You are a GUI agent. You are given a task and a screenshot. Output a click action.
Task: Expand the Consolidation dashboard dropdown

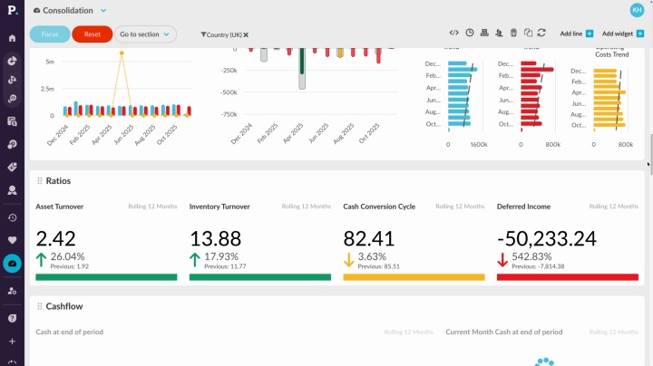coord(103,11)
